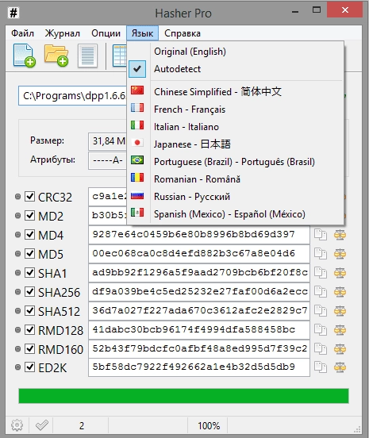Open the Файл menu
369x438 pixels.
point(23,33)
